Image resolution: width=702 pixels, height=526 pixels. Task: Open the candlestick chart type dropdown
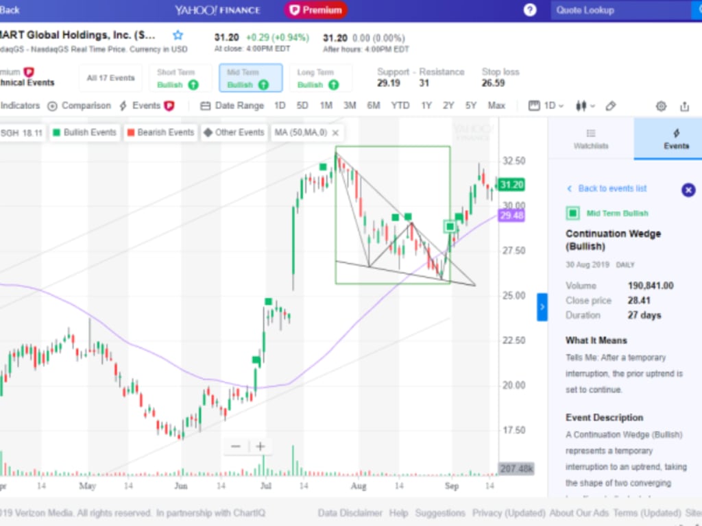[x=585, y=106]
